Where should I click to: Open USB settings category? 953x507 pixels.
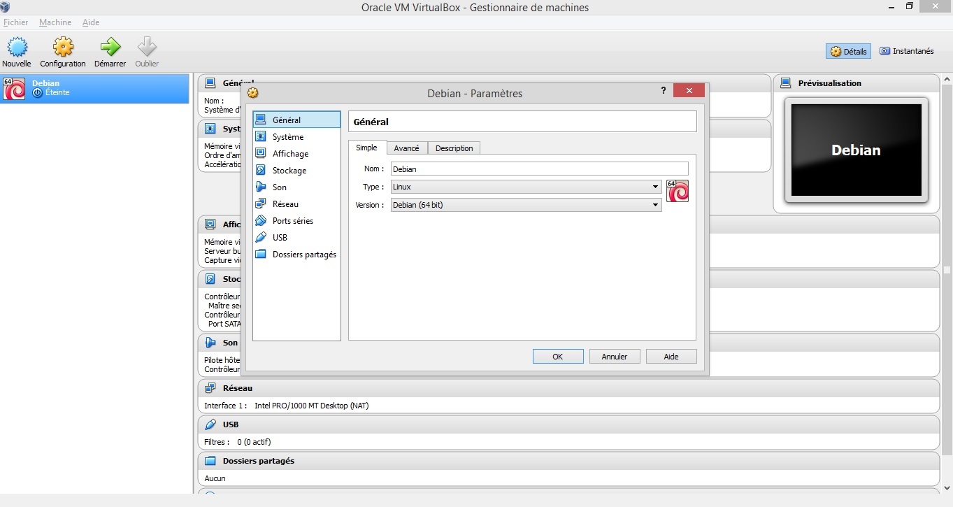[x=296, y=238]
